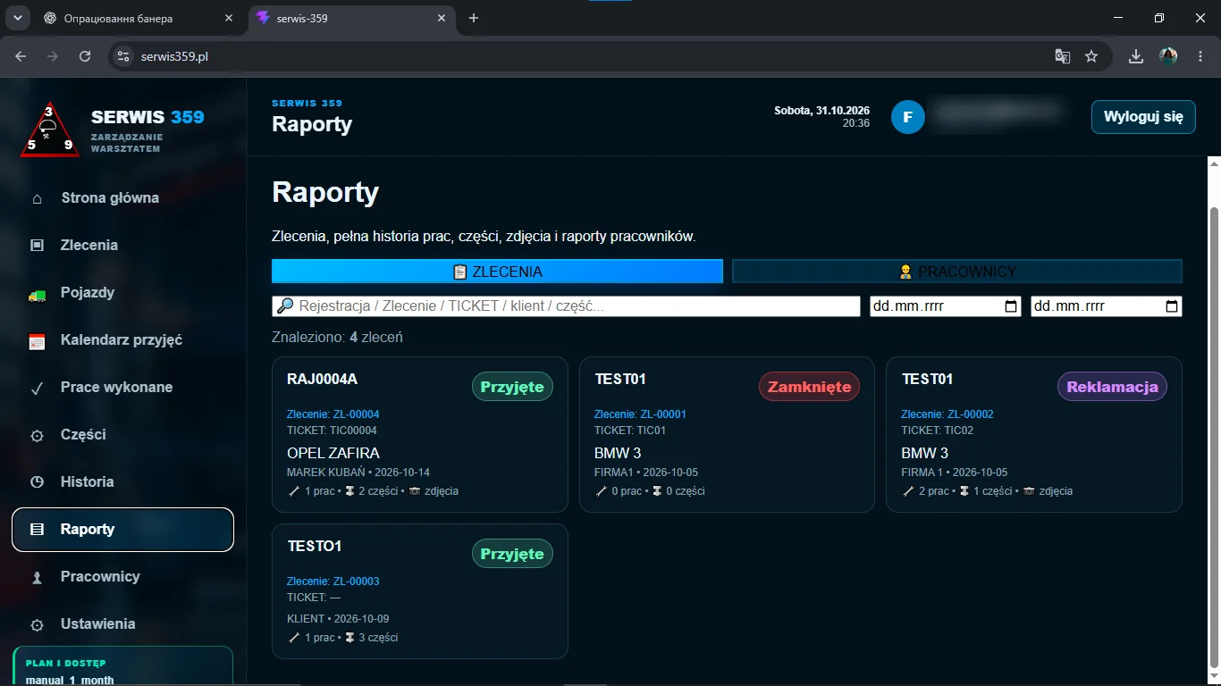
Task: Open a new browser tab
Action: click(474, 18)
